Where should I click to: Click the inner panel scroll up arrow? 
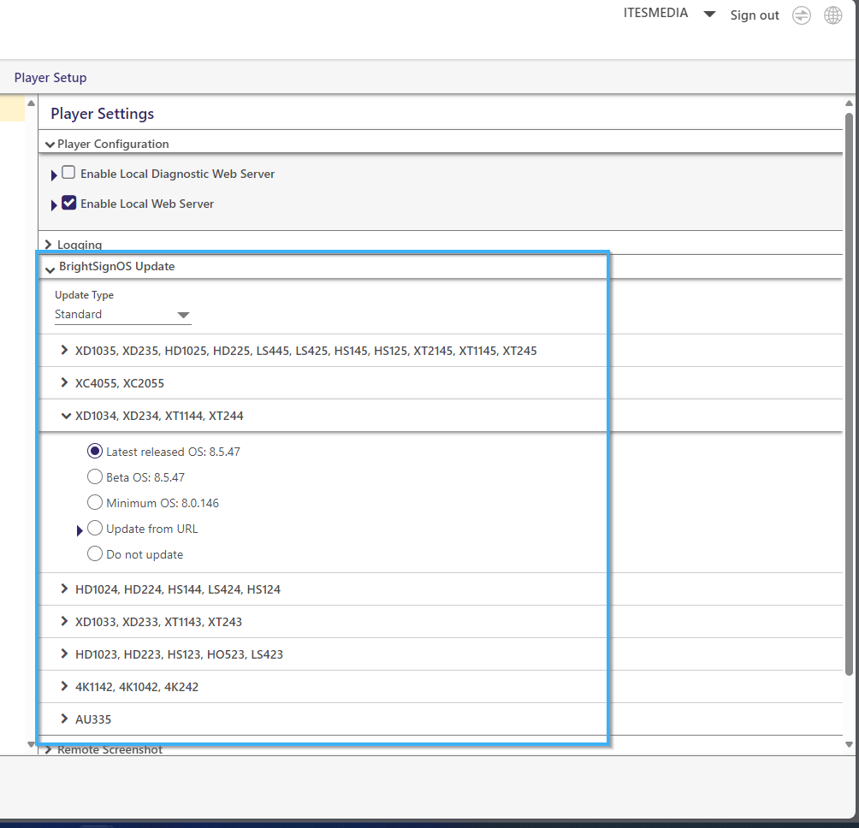click(x=31, y=103)
